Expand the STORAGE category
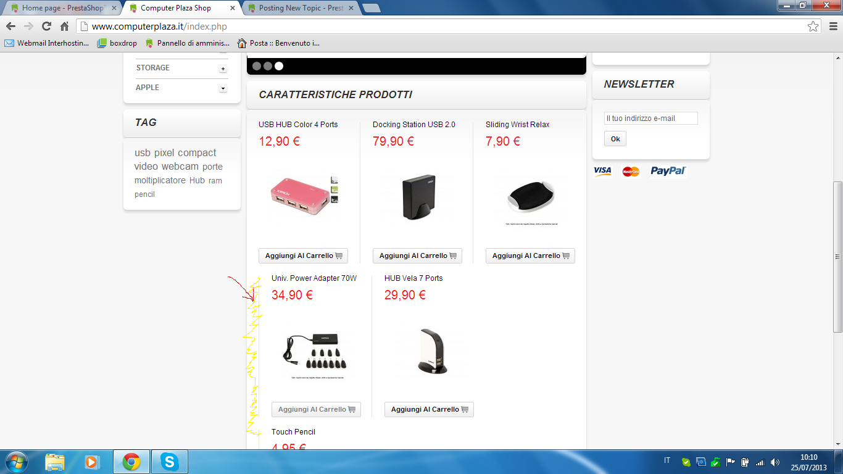843x474 pixels. pyautogui.click(x=223, y=69)
